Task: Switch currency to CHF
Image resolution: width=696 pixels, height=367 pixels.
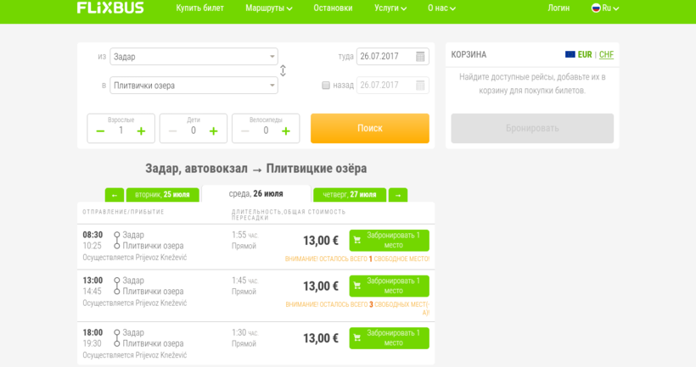Action: pyautogui.click(x=606, y=55)
